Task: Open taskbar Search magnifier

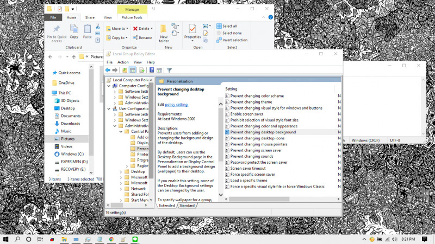Action: [x=17, y=239]
